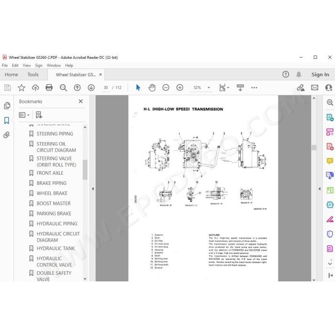Click the upload to cloud icon
Screen dimensions: 335x335
[x=35, y=88]
